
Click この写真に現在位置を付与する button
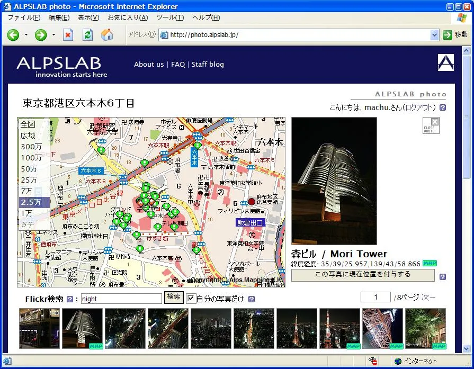coord(363,275)
